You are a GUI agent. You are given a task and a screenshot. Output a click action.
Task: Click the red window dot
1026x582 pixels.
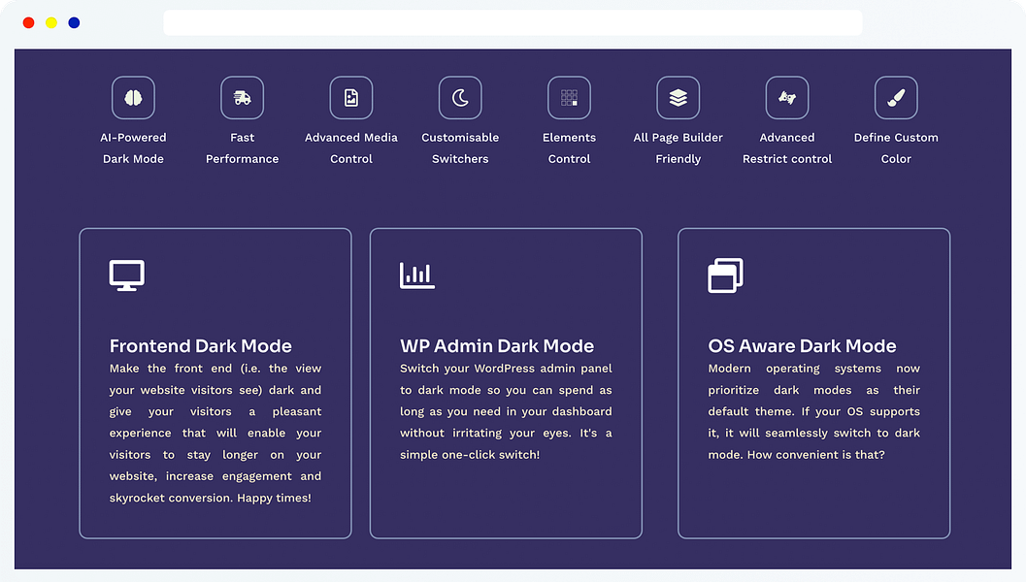click(29, 23)
